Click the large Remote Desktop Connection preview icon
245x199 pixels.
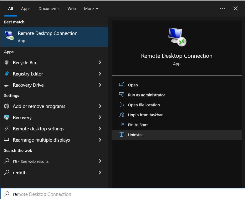tap(177, 37)
